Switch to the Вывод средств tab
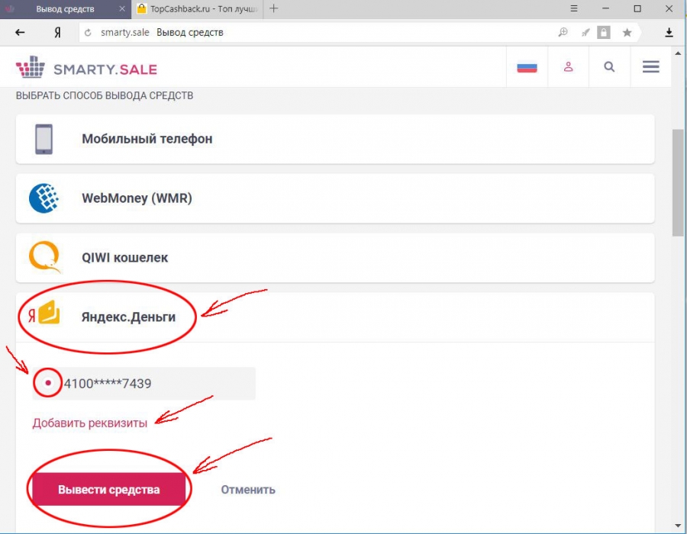 coord(66,9)
